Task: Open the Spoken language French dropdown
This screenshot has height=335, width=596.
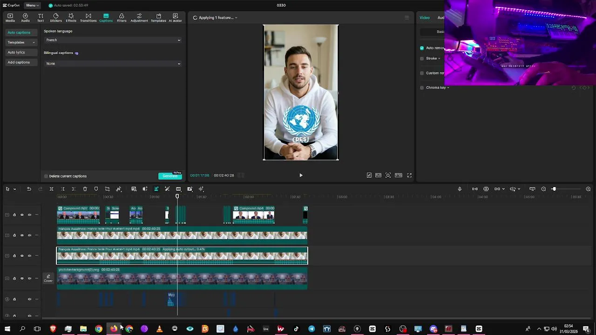Action: tap(113, 40)
